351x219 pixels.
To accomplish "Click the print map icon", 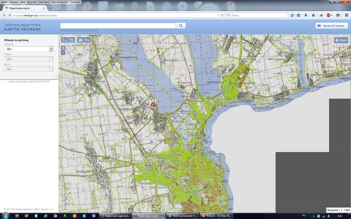I will point(80,40).
